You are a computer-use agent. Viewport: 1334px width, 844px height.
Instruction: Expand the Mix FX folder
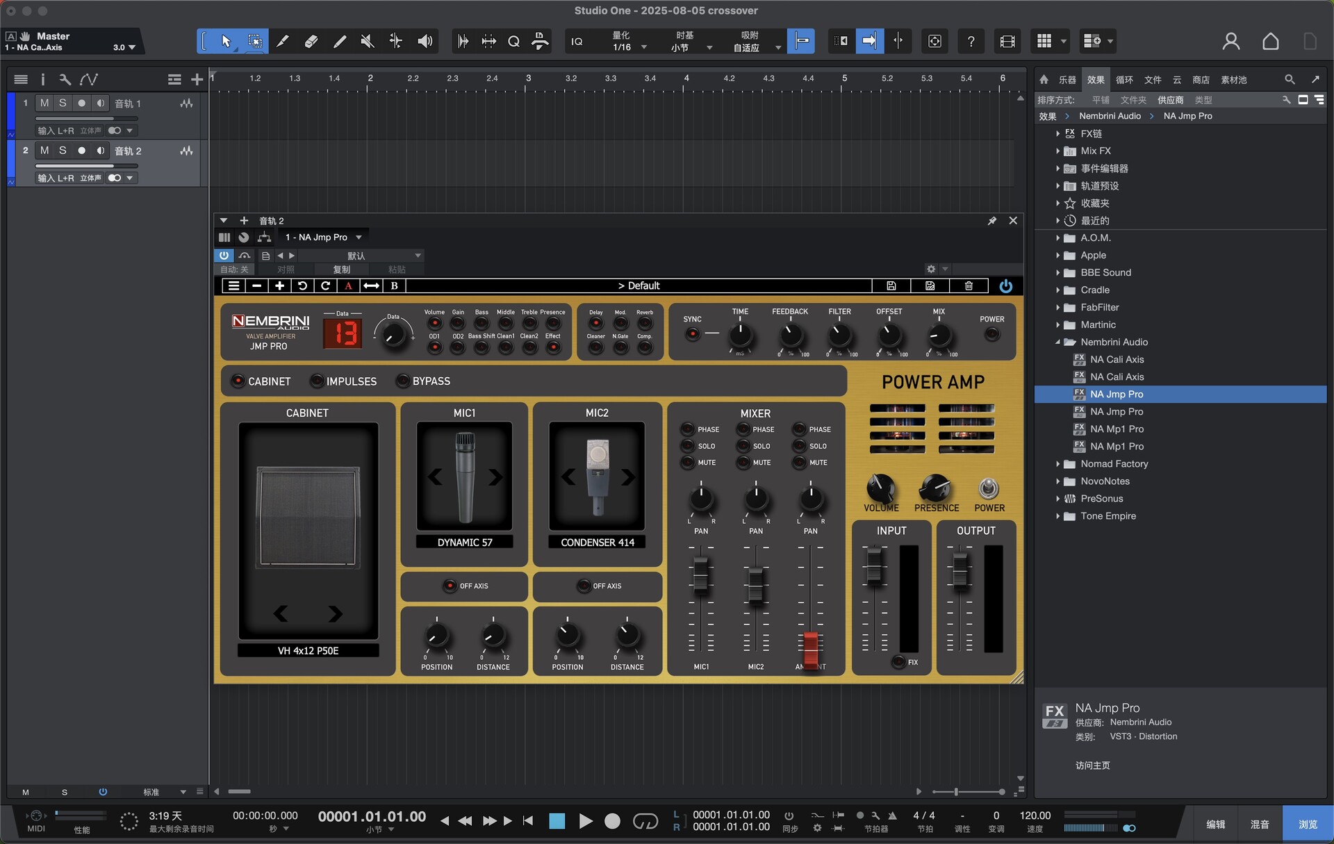[x=1057, y=151]
